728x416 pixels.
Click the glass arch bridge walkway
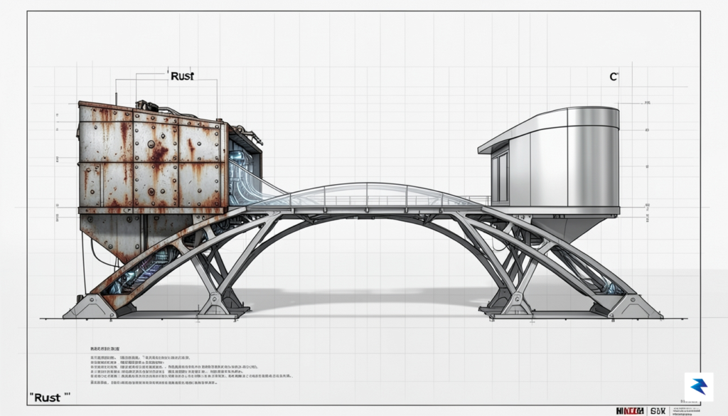pyautogui.click(x=367, y=196)
